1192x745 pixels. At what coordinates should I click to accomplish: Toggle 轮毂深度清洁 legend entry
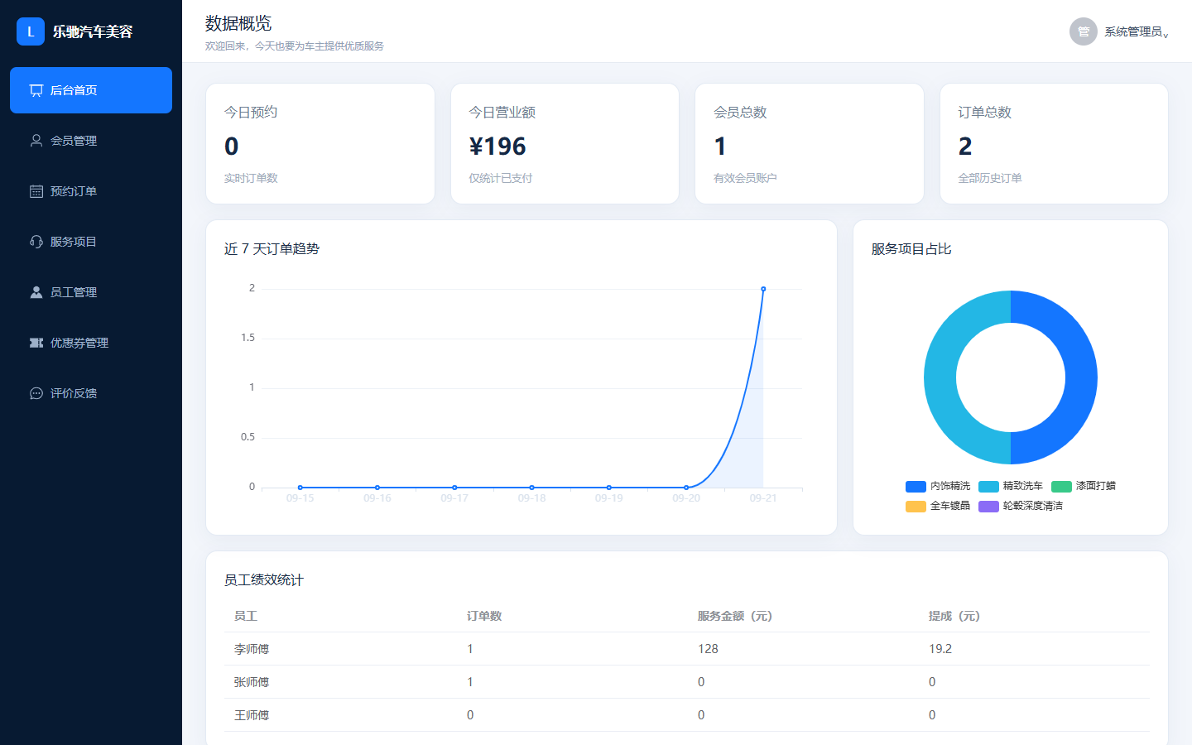click(x=1021, y=506)
